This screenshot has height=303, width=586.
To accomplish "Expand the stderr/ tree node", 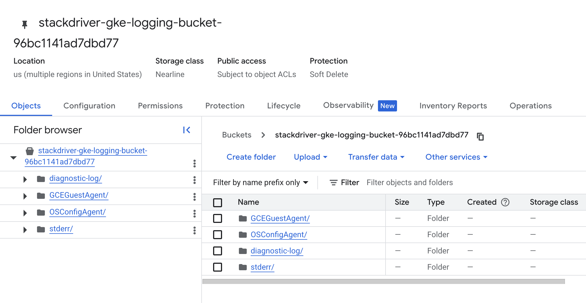I will click(25, 230).
